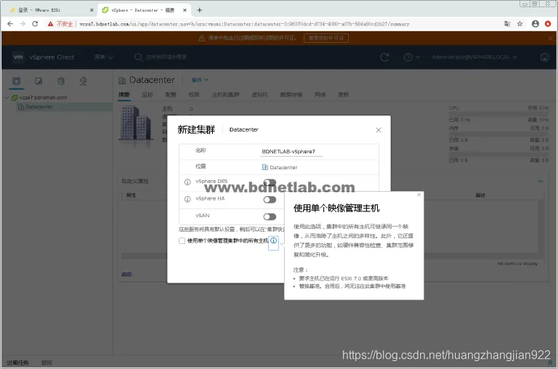Click the cluster name field BDNETLAB-vSphere7
This screenshot has height=369, width=558.
click(292, 152)
